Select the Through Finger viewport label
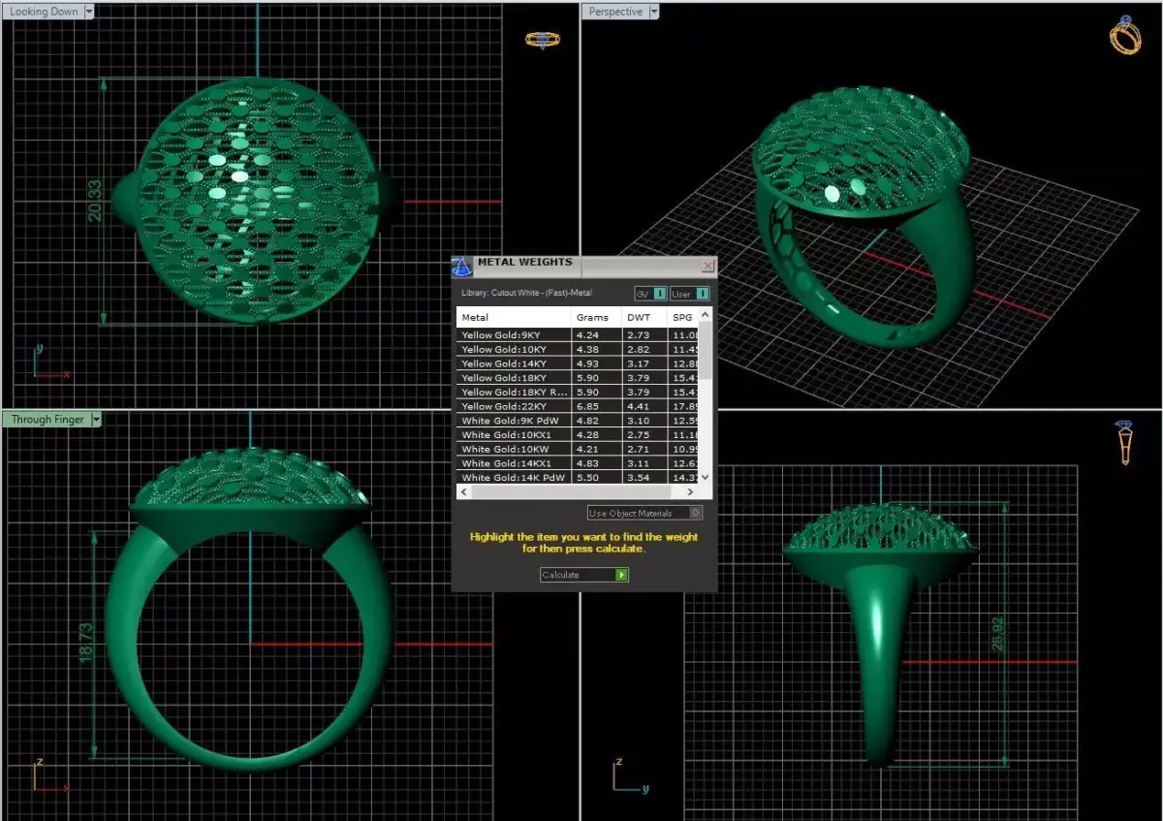The width and height of the screenshot is (1163, 821). pos(47,420)
